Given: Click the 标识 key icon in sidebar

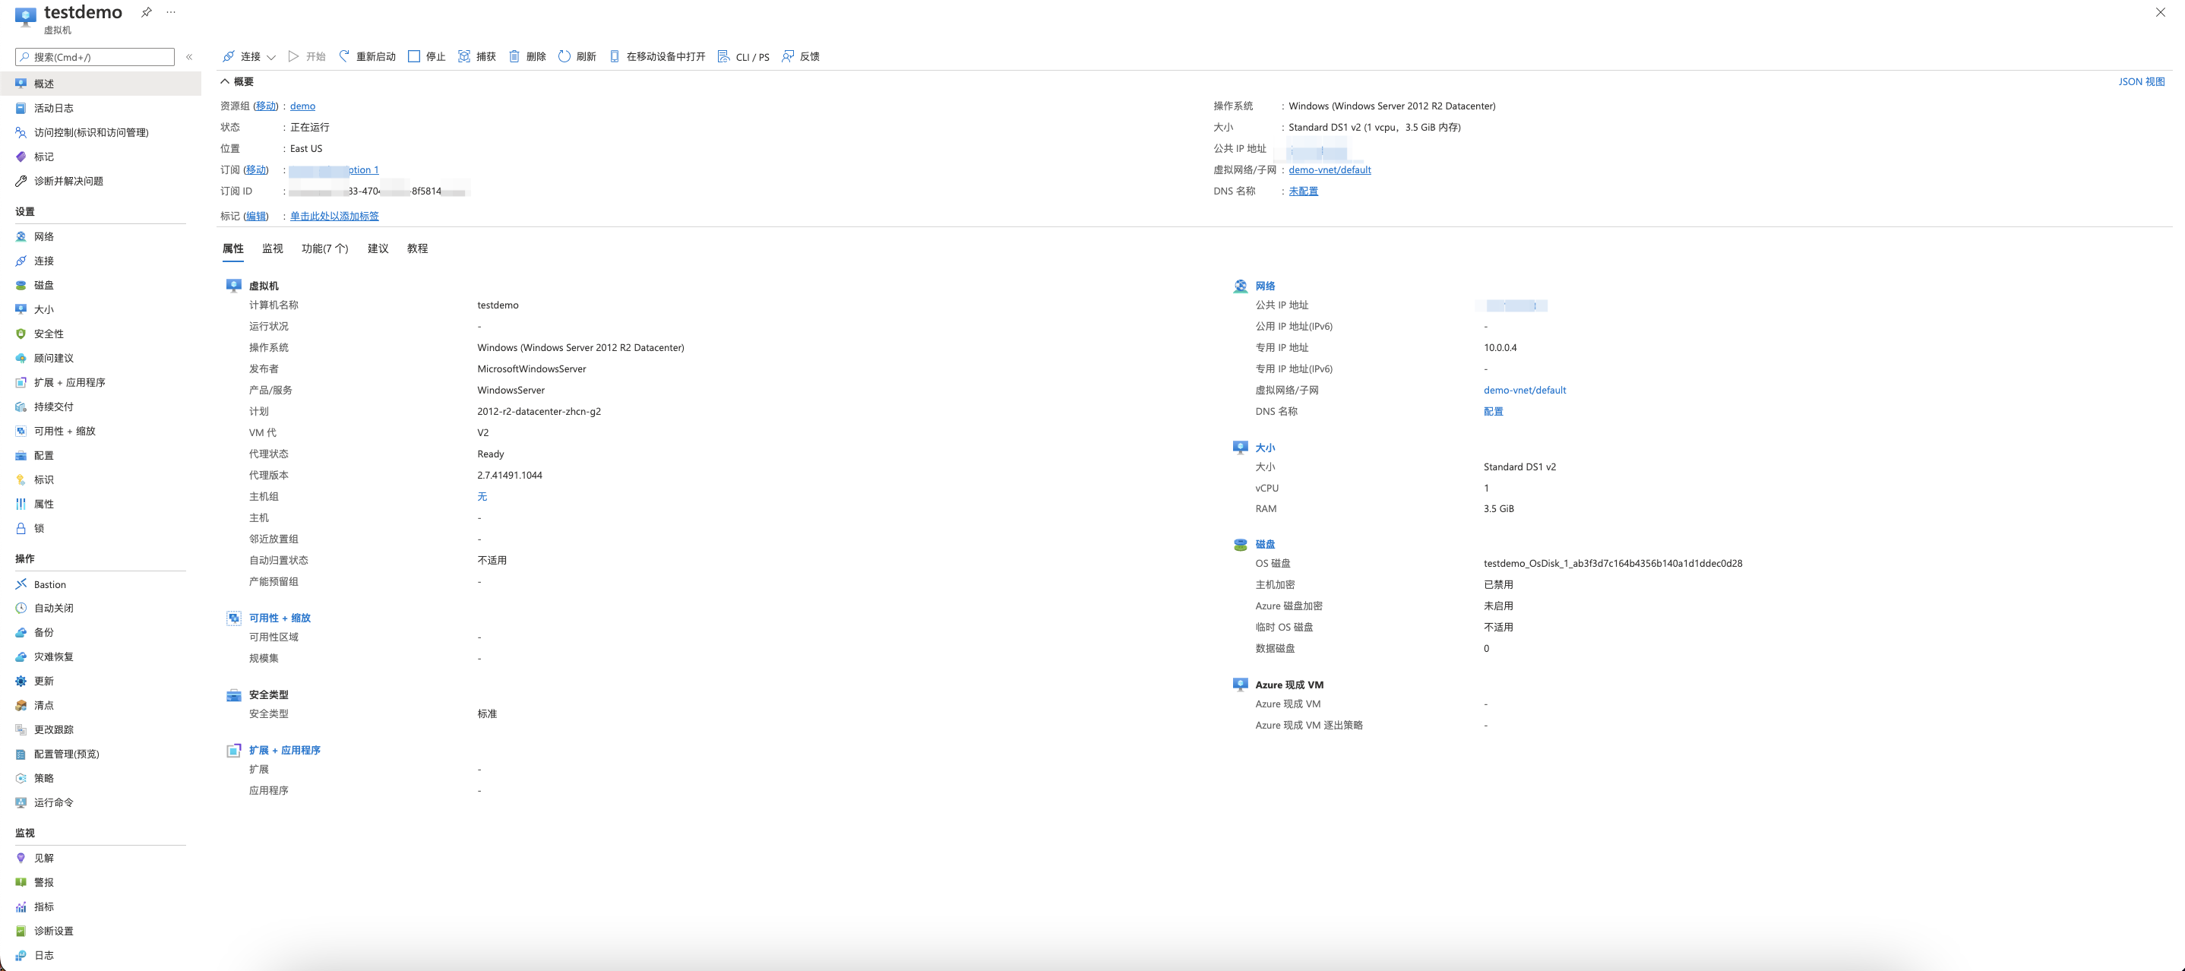Looking at the screenshot, I should (x=21, y=480).
